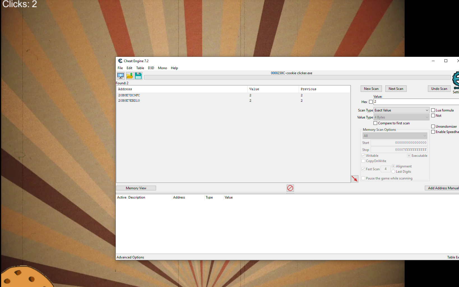This screenshot has width=459, height=287.
Task: Open the Value Type dropdown
Action: point(401,117)
